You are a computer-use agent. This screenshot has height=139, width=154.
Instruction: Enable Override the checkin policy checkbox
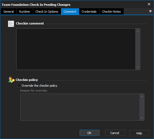pyautogui.click(x=19, y=86)
